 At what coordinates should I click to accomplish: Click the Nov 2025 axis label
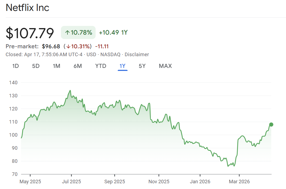click(158, 182)
